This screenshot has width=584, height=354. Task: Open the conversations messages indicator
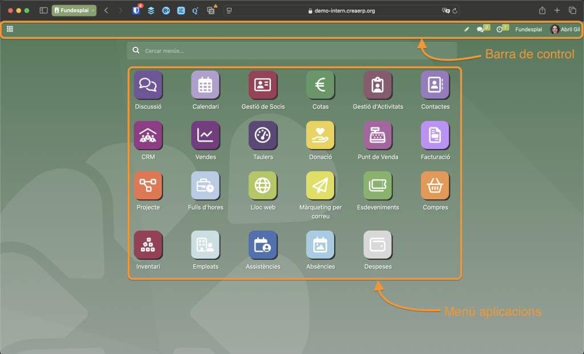pos(480,30)
